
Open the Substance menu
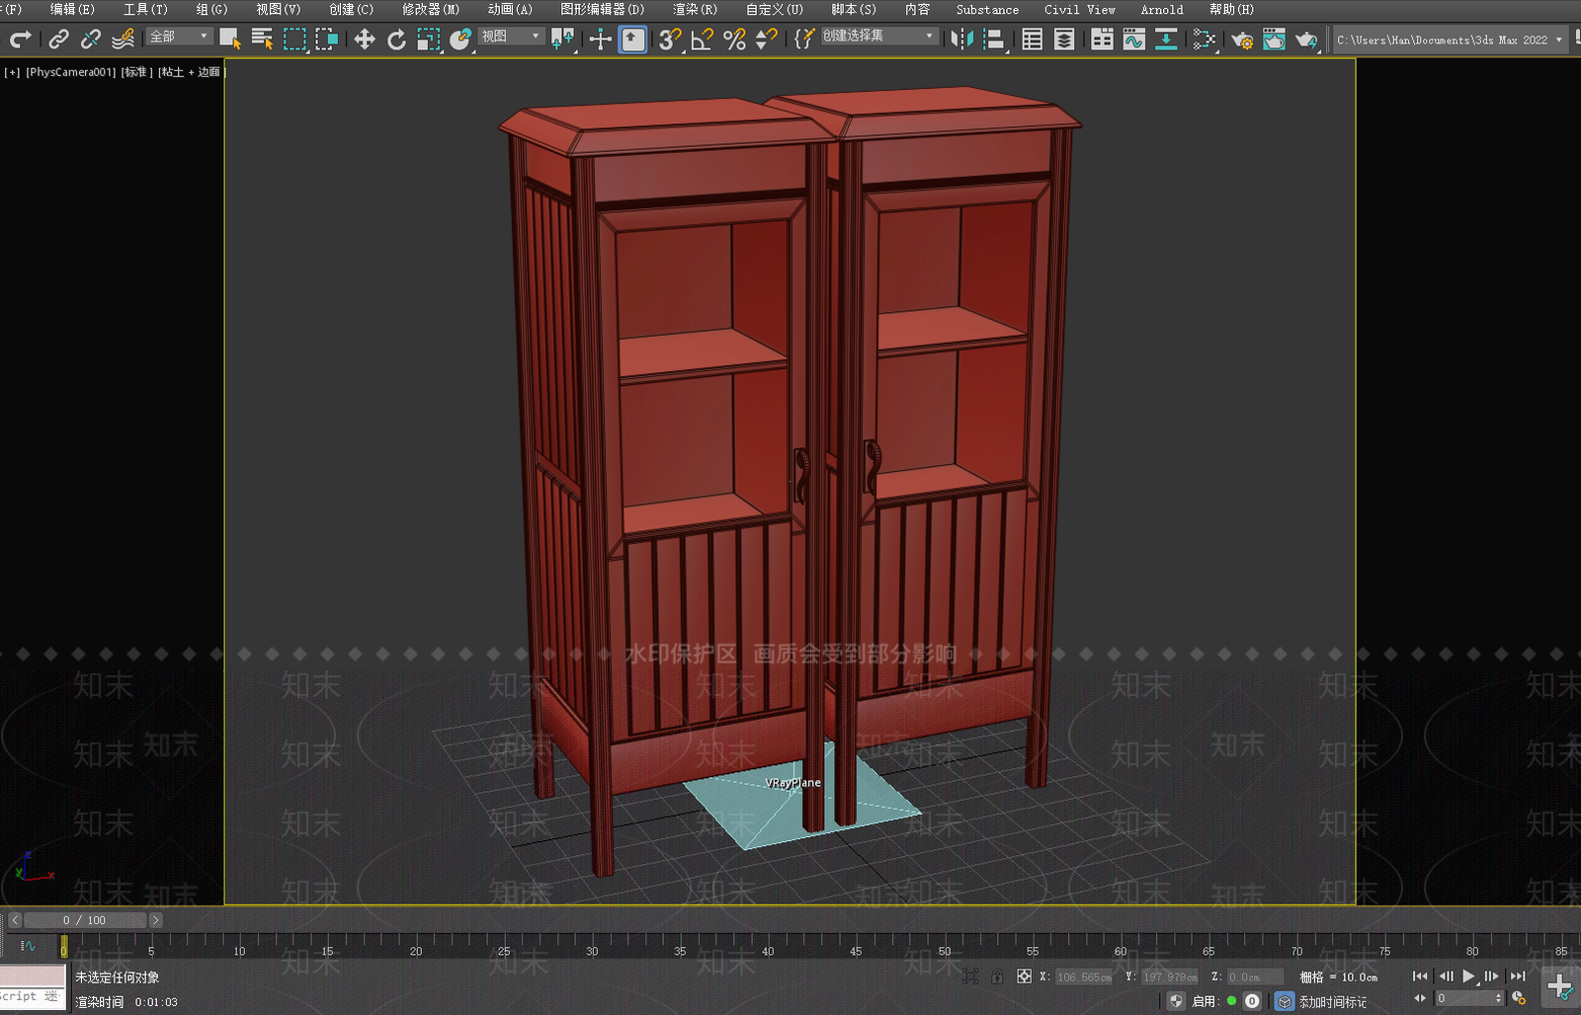coord(987,9)
